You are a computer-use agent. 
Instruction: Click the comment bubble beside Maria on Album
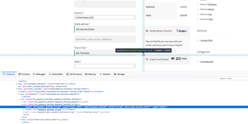click(198, 9)
